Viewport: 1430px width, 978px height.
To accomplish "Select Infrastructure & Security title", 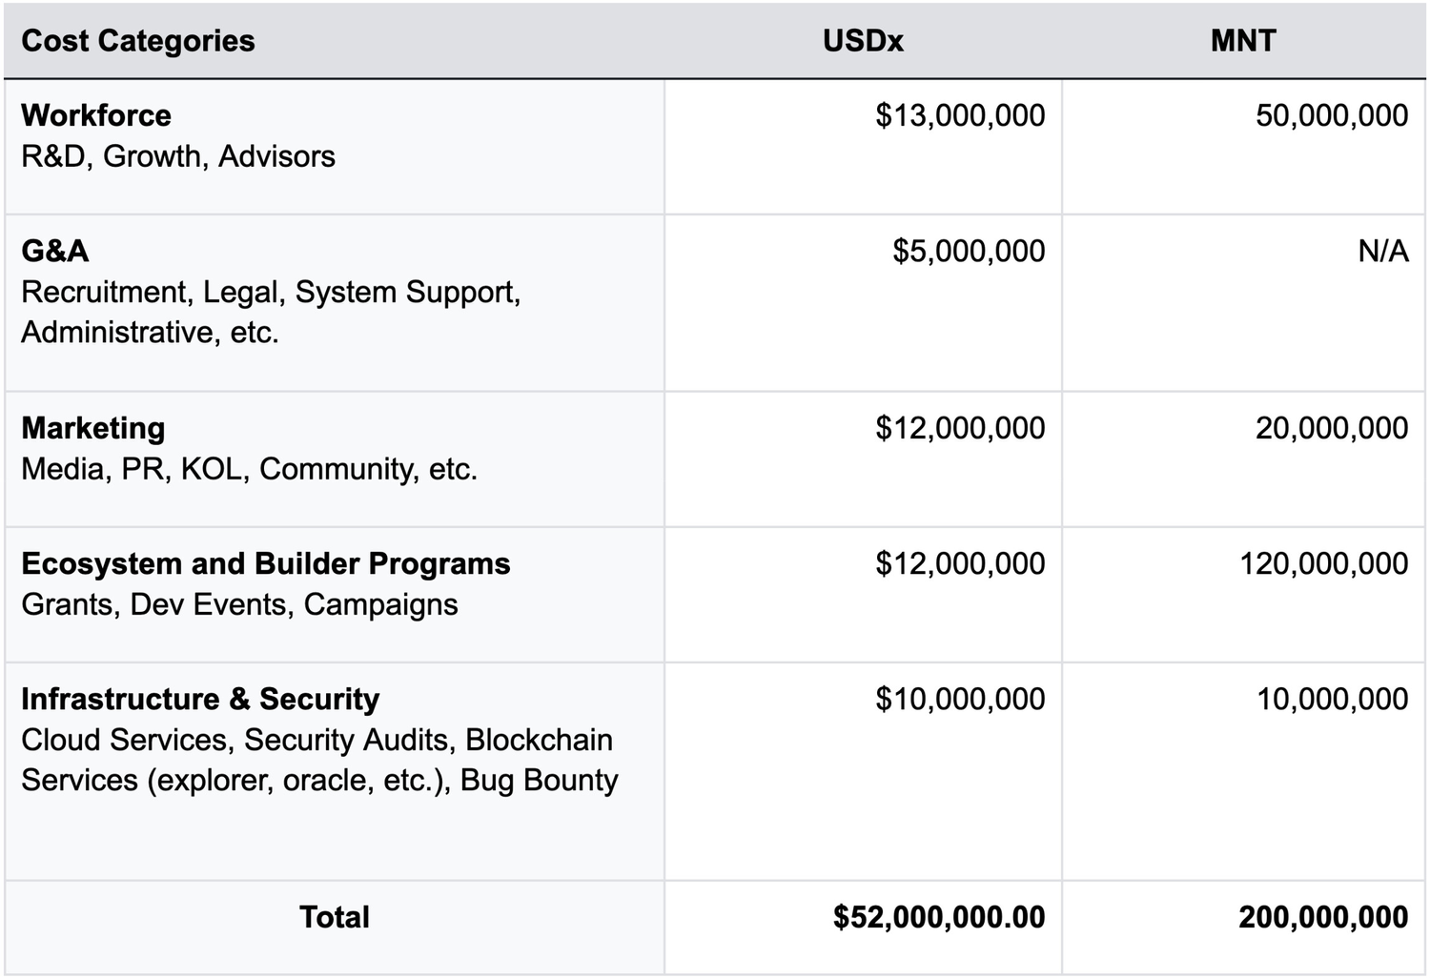I will click(x=200, y=699).
